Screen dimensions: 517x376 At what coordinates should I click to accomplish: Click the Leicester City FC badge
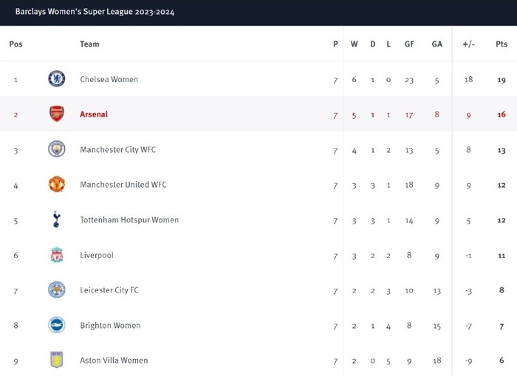(x=57, y=290)
